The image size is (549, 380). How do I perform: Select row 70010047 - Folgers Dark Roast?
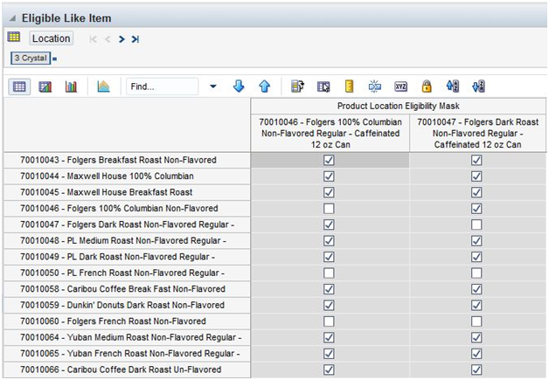tap(127, 225)
